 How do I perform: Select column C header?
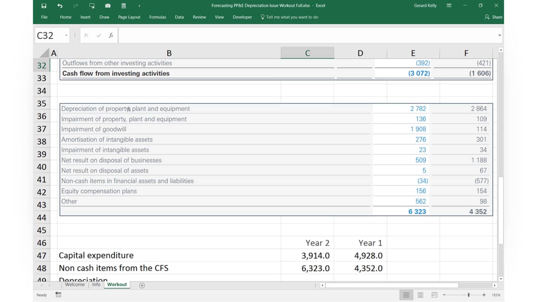(x=307, y=53)
